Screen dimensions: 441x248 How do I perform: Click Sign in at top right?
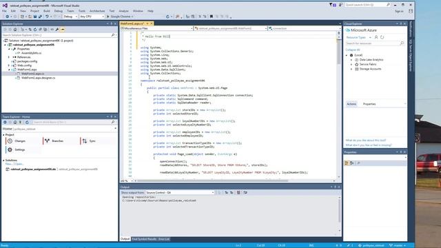point(399,11)
